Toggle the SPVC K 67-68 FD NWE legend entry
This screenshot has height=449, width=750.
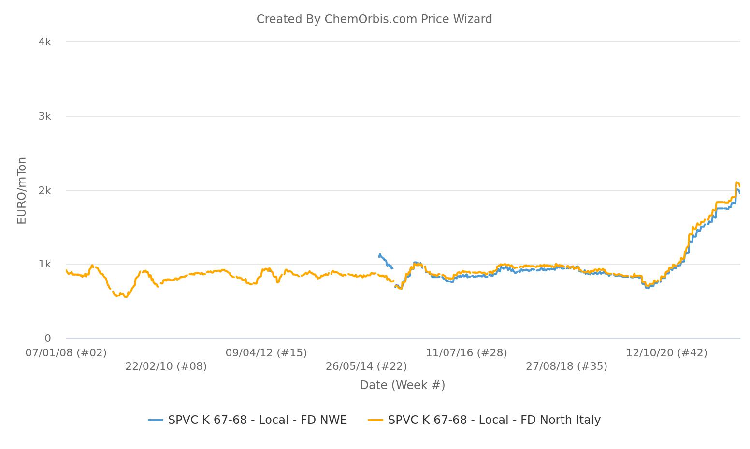[247, 420]
